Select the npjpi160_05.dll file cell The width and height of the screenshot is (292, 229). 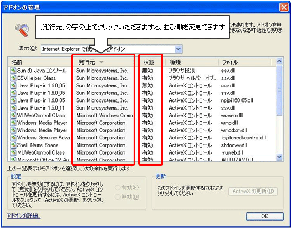click(237, 100)
